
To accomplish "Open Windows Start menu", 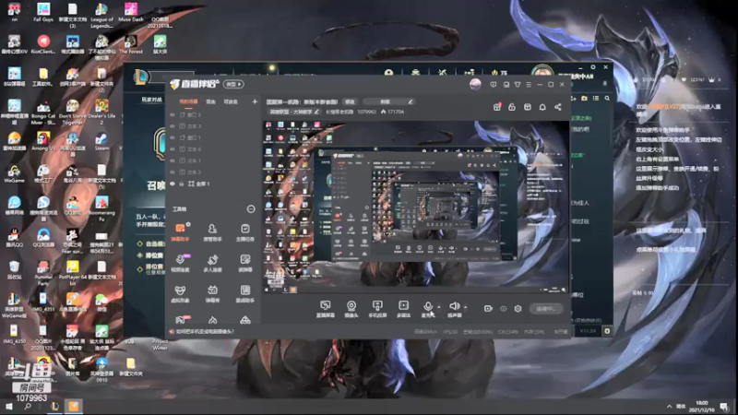I will pos(9,406).
